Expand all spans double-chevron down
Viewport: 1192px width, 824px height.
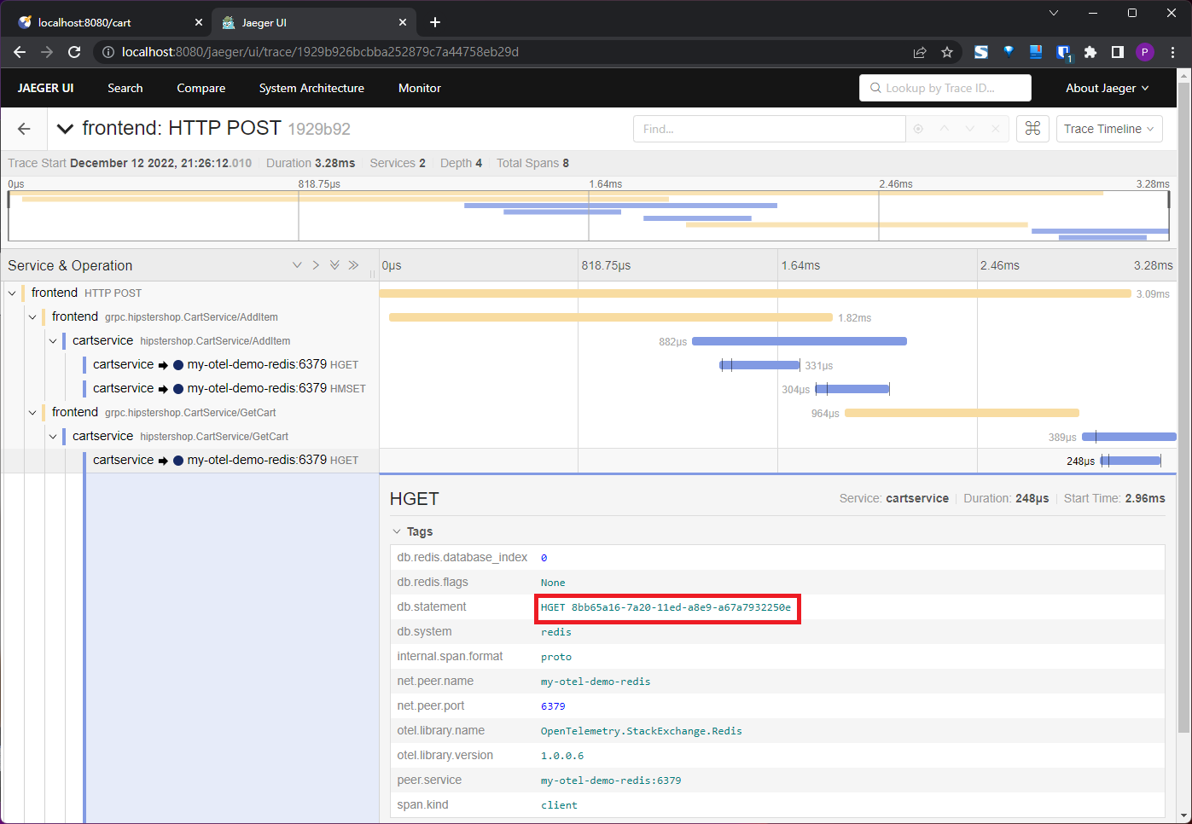tap(334, 265)
